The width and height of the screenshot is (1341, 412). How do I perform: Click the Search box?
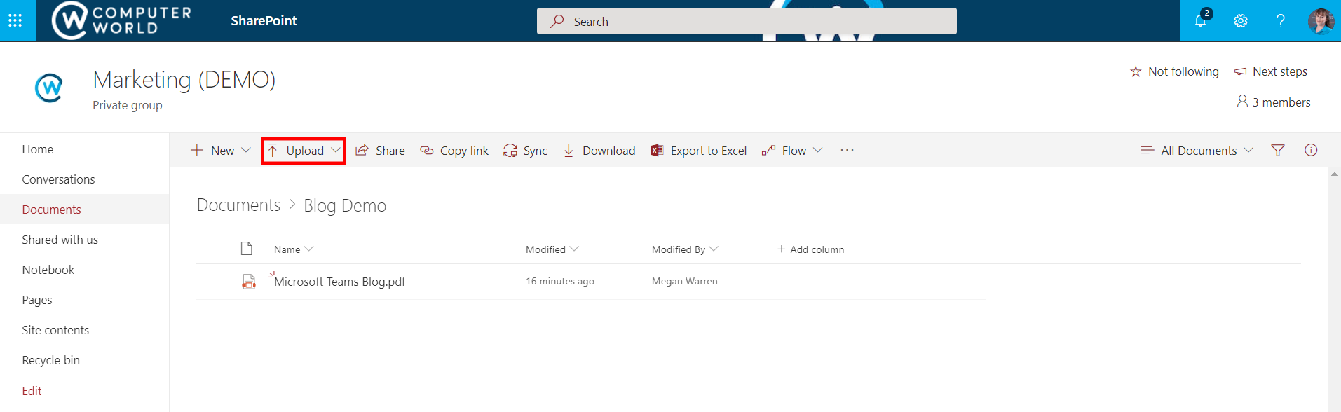747,21
